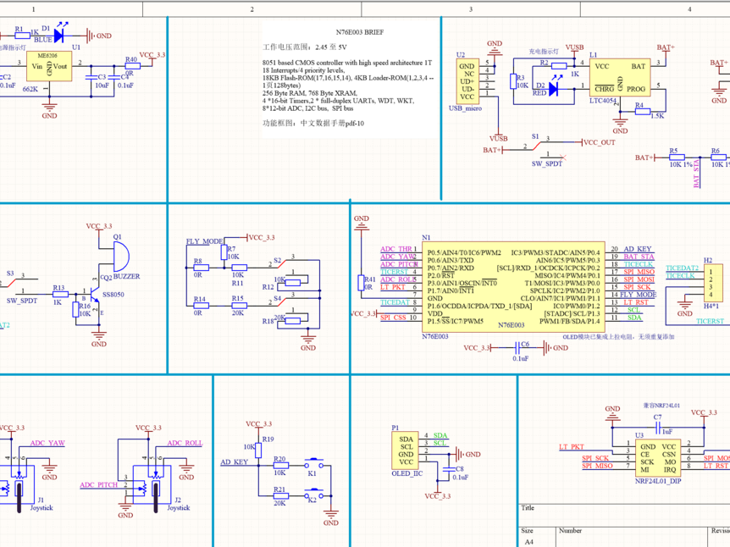Select the NRF24L01_DIP module U3

tap(658, 457)
